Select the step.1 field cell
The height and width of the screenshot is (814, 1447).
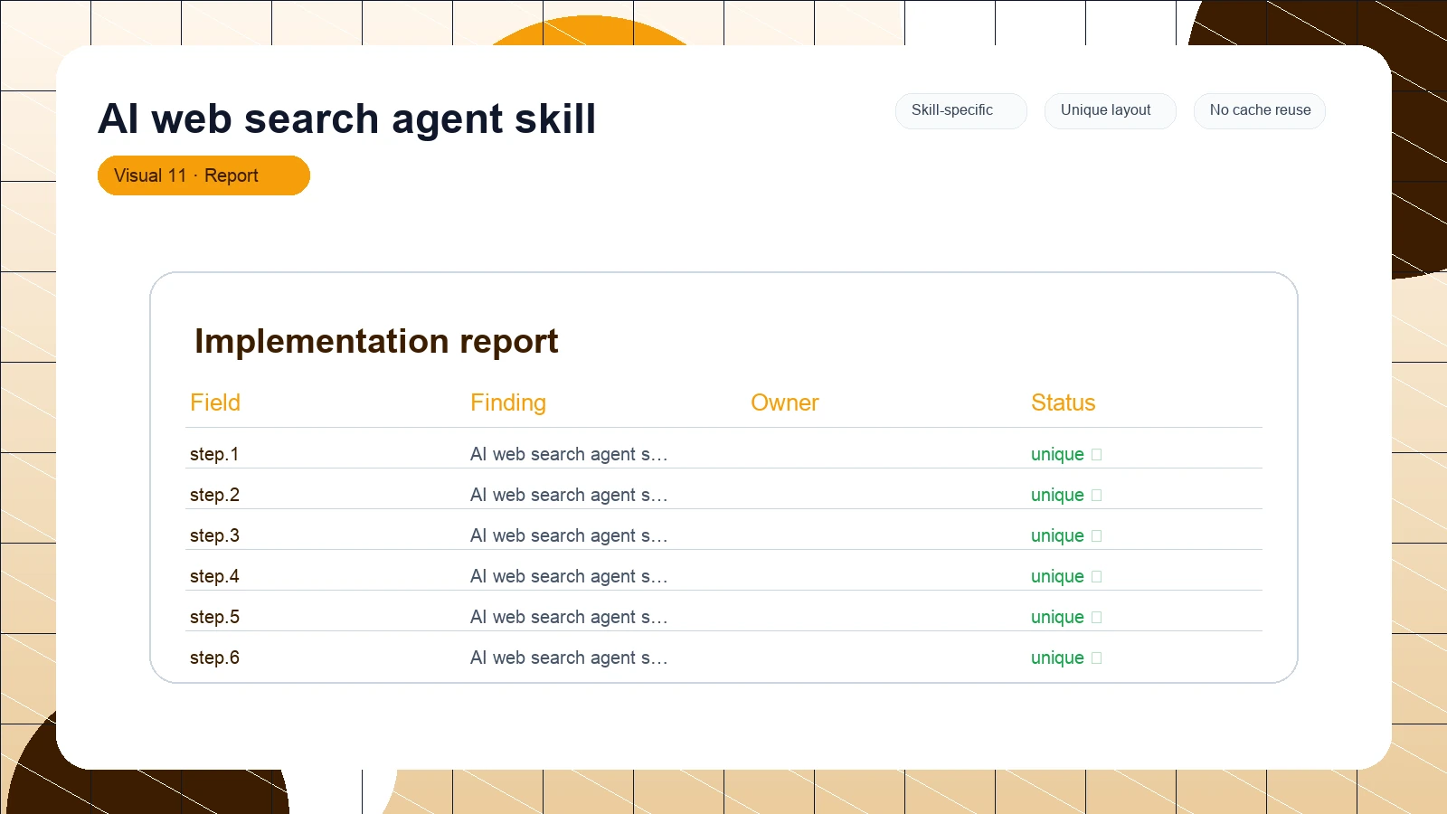(214, 454)
